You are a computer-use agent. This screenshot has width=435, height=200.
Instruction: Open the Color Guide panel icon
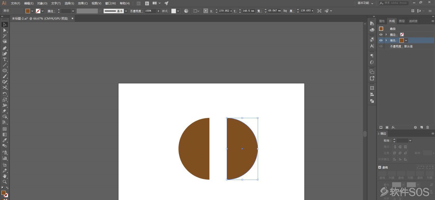[x=372, y=23]
